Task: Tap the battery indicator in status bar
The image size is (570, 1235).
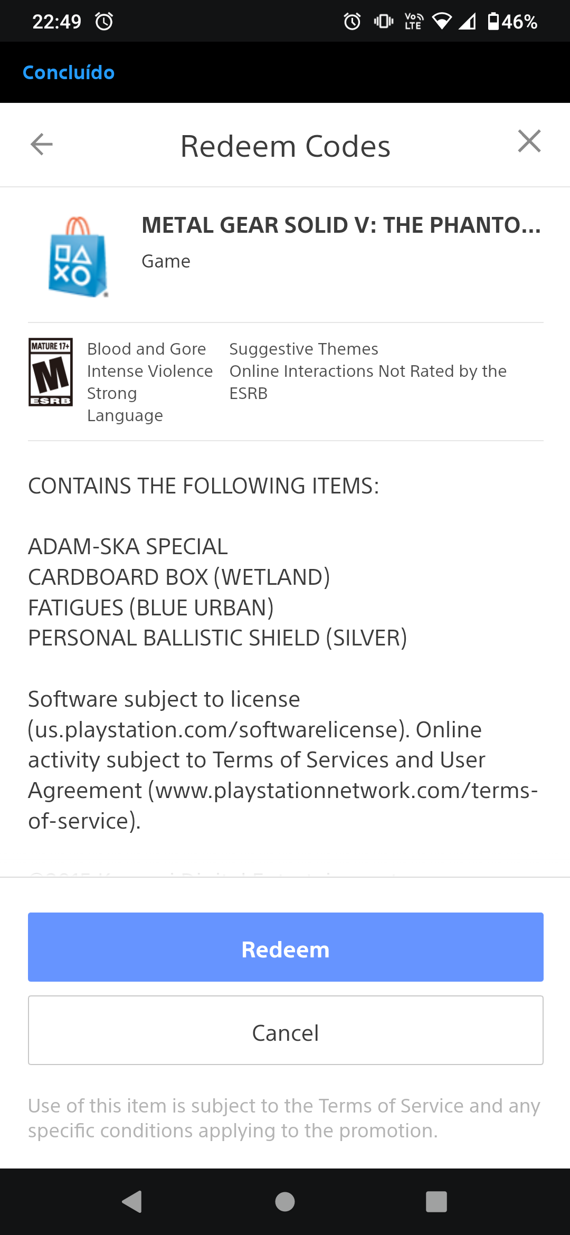Action: click(x=512, y=22)
